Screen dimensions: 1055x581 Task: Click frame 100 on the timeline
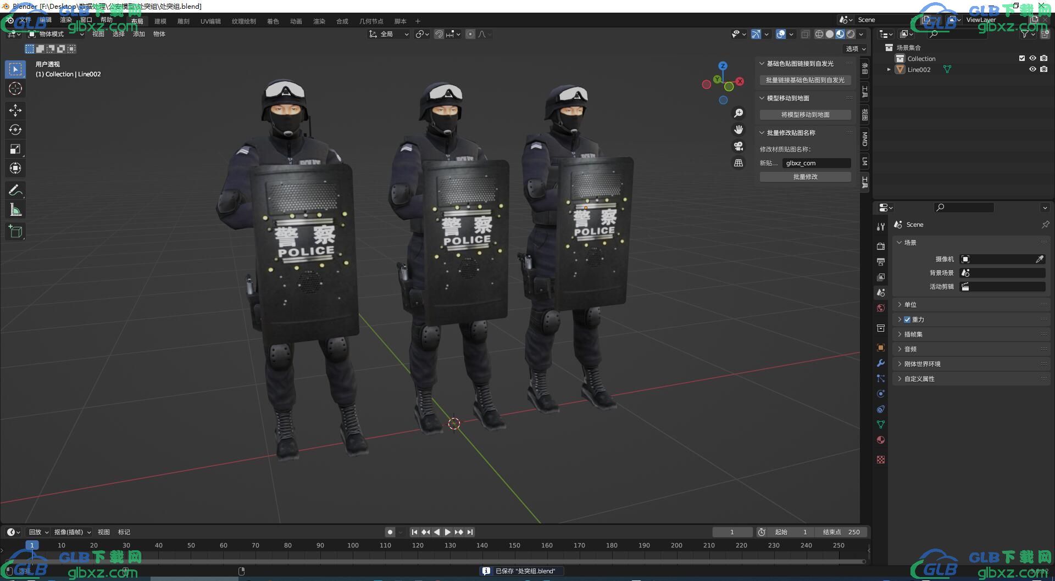tap(353, 546)
